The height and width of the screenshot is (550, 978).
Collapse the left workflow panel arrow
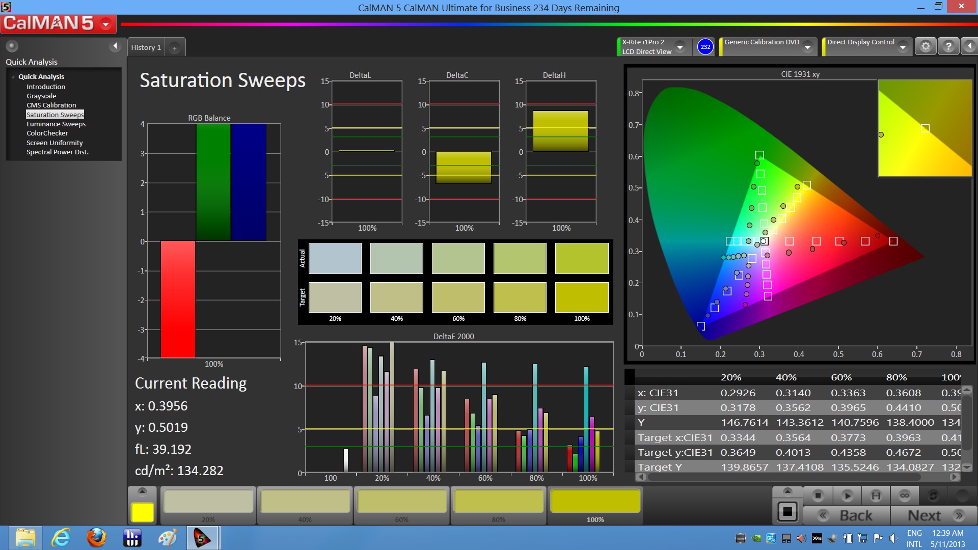pos(115,46)
